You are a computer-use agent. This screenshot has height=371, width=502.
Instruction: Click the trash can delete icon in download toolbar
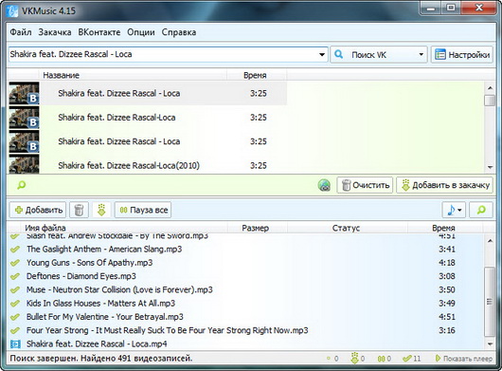pyautogui.click(x=79, y=210)
